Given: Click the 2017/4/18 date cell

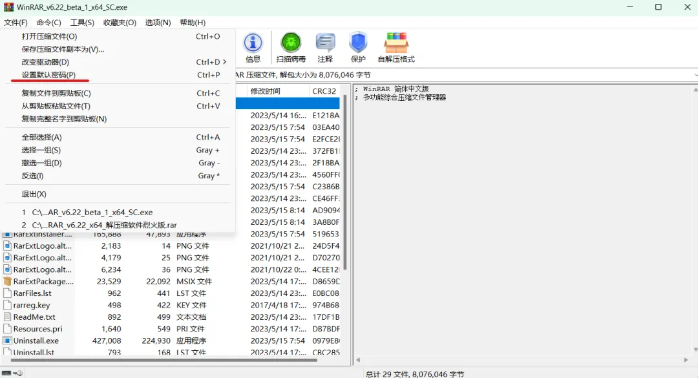Looking at the screenshot, I should point(278,305).
